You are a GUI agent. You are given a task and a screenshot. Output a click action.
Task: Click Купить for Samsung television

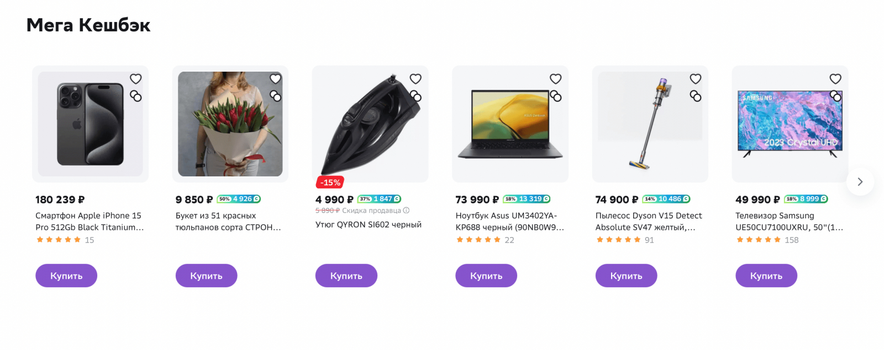(766, 276)
